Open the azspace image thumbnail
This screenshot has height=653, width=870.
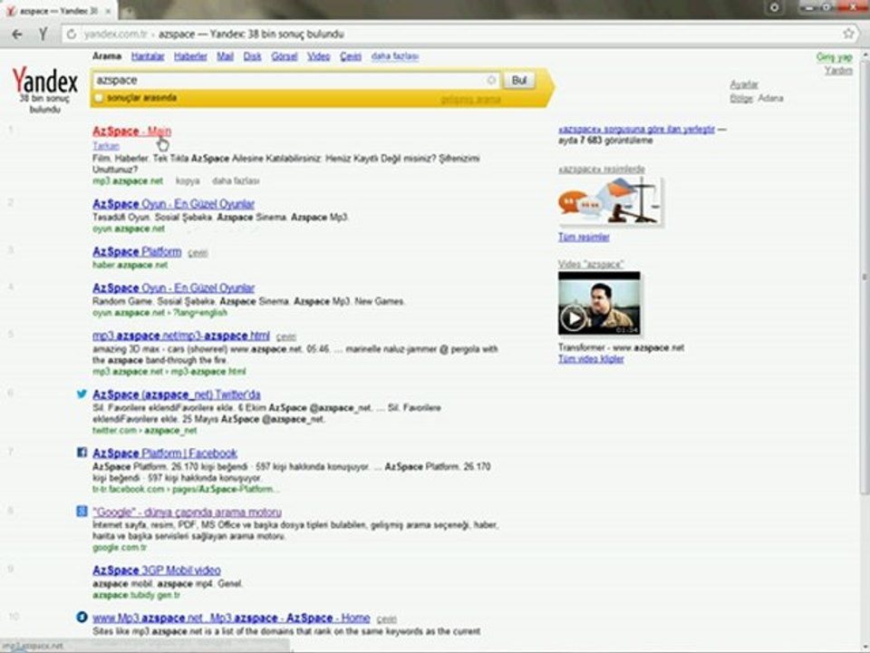[x=610, y=201]
